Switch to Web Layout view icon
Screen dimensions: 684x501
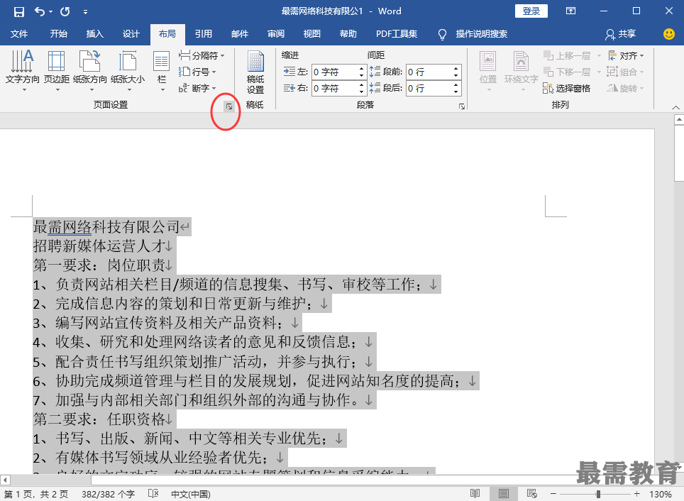click(531, 494)
